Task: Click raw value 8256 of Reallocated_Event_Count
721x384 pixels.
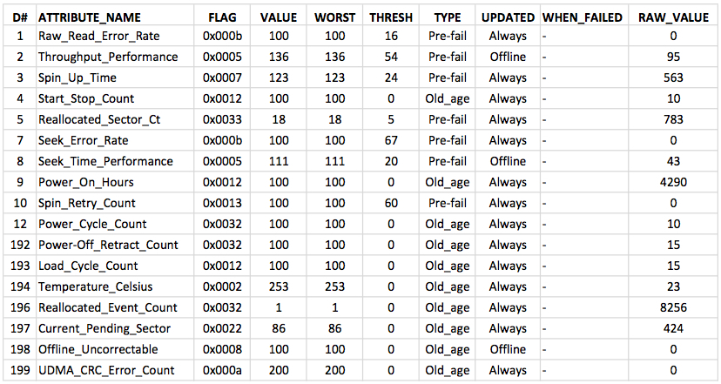Action: point(673,307)
